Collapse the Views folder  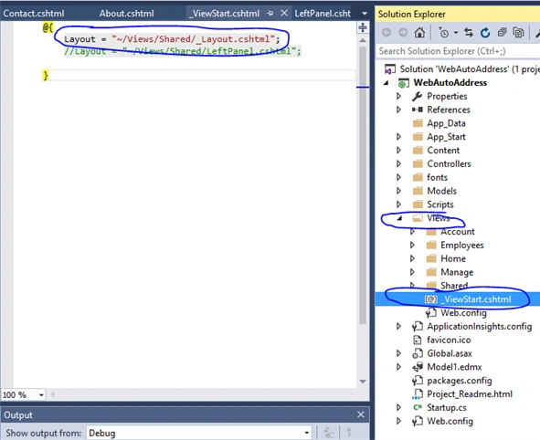pos(399,218)
